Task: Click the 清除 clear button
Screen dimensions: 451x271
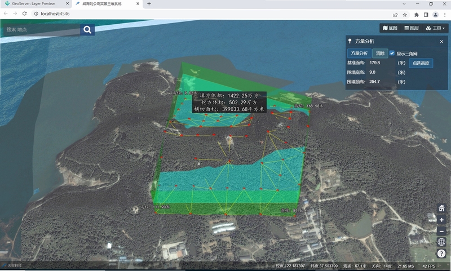Action: pos(380,53)
